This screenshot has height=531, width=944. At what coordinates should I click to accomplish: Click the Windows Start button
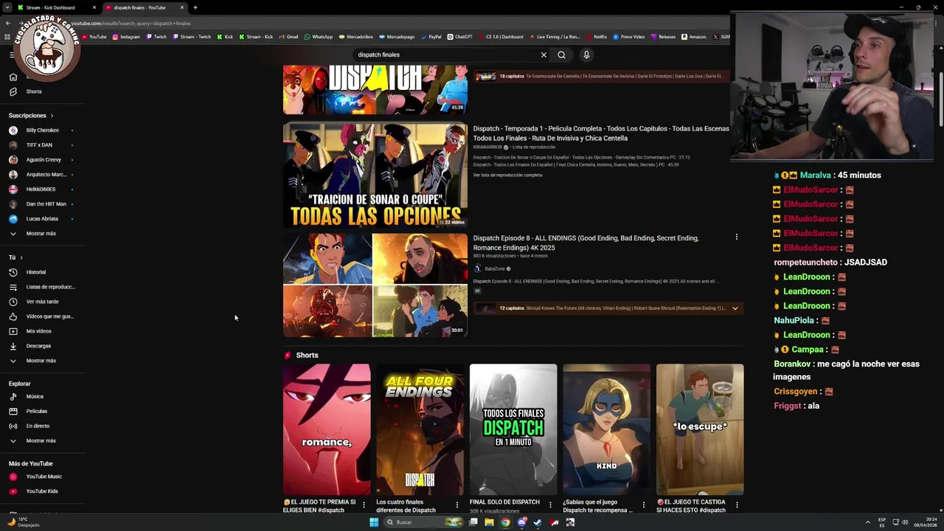point(374,522)
